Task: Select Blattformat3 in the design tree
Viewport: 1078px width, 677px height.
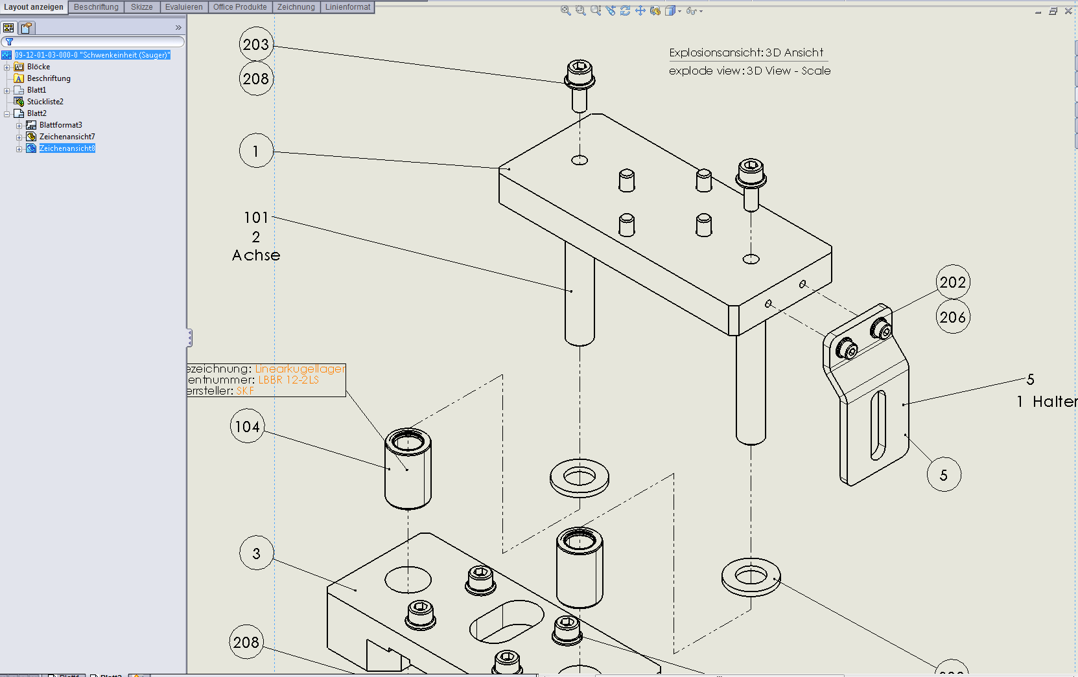Action: (60, 125)
